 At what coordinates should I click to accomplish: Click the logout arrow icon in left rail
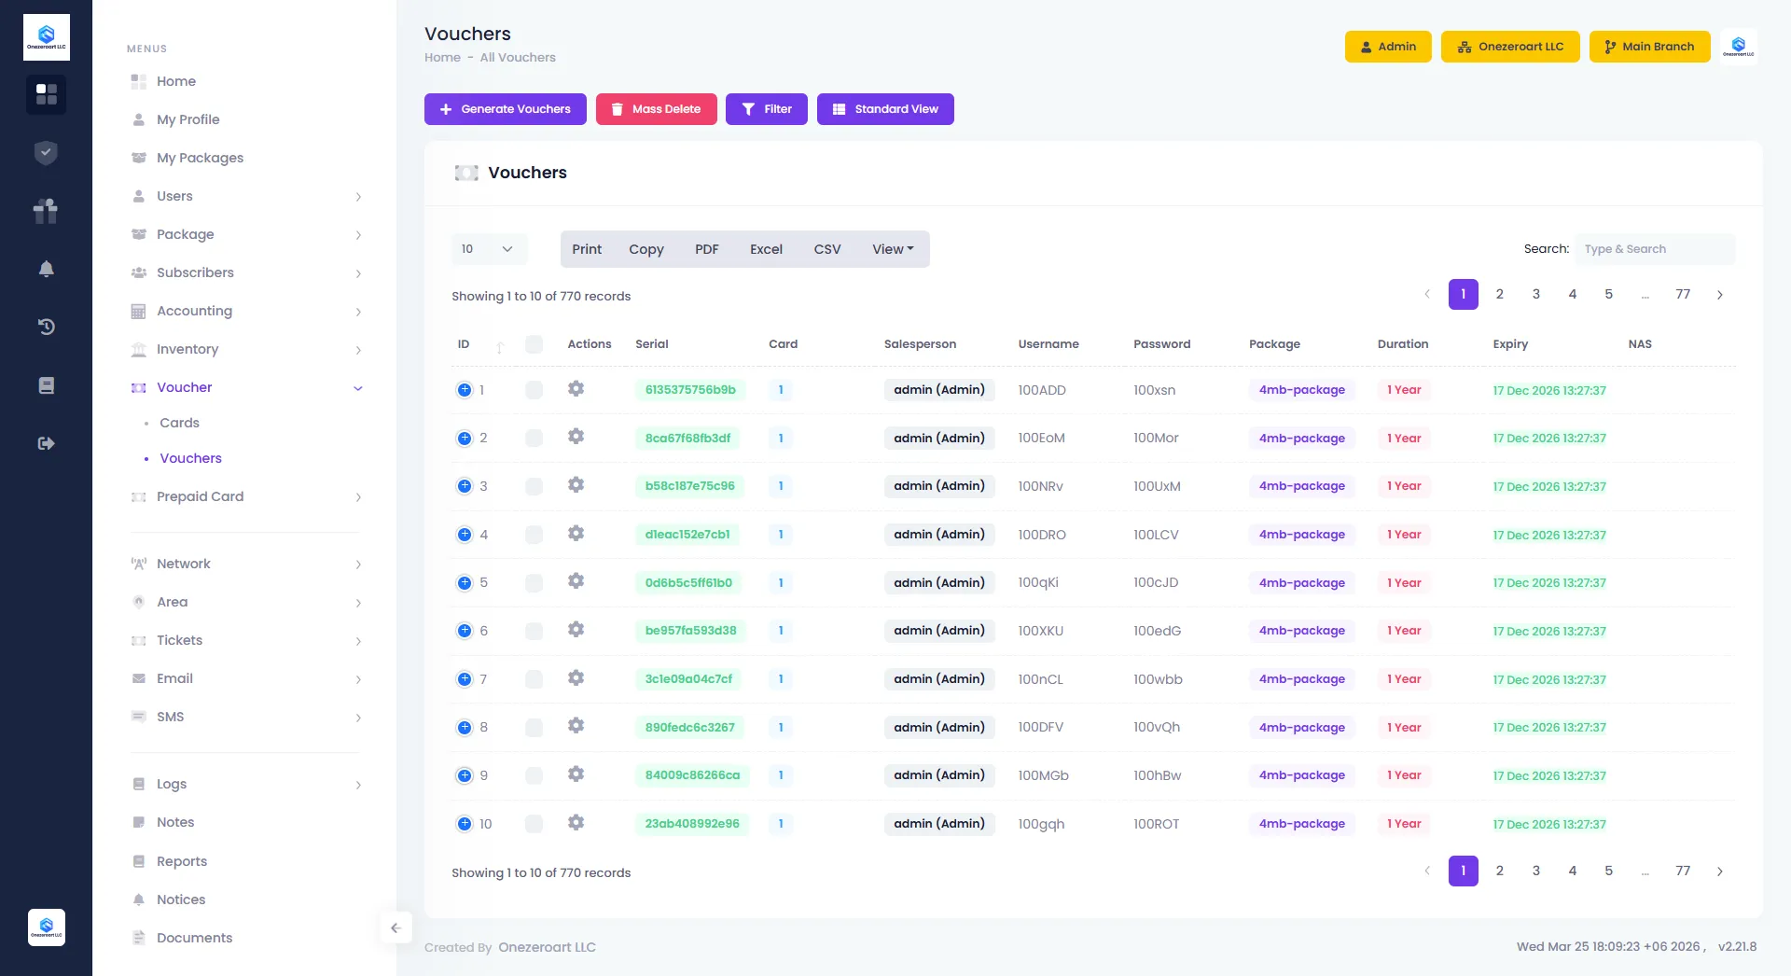46,443
